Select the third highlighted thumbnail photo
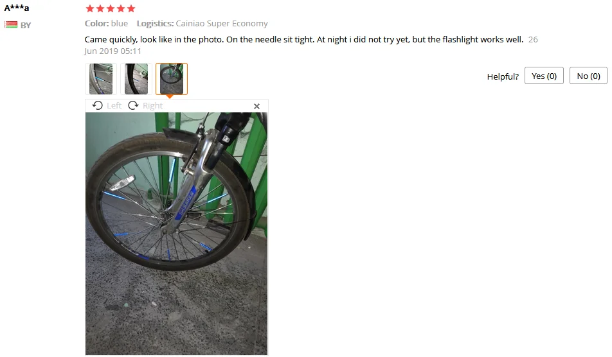 172,79
